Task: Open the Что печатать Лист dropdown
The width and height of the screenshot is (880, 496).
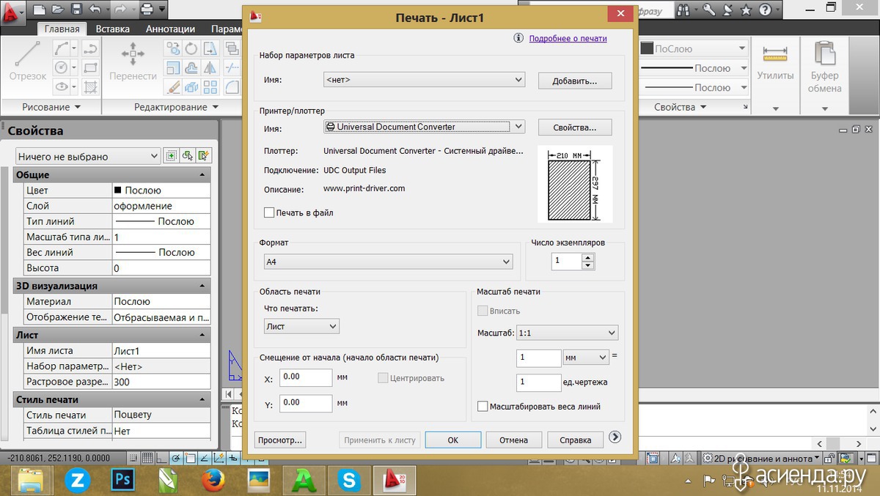Action: [301, 326]
